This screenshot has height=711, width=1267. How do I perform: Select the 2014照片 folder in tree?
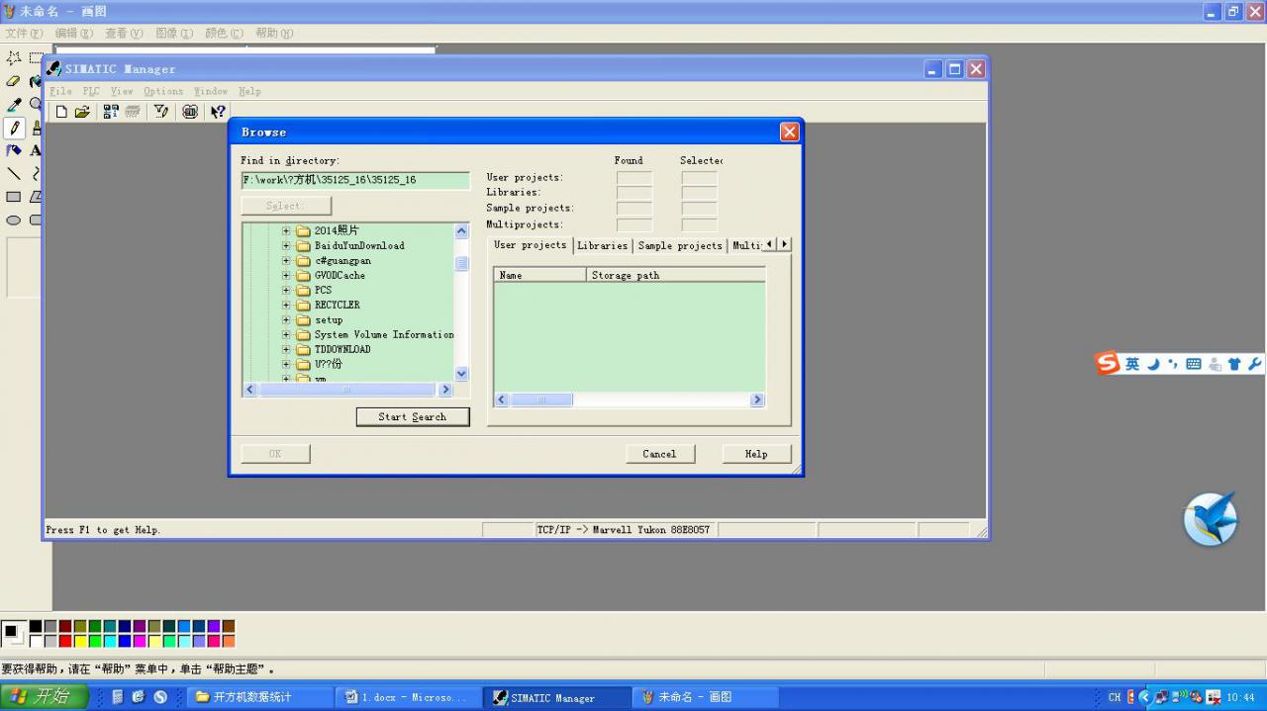click(337, 231)
